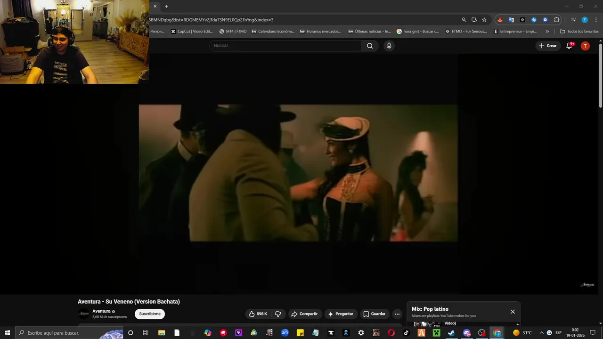
Task: Open the Google Translate extension
Action: click(x=511, y=20)
